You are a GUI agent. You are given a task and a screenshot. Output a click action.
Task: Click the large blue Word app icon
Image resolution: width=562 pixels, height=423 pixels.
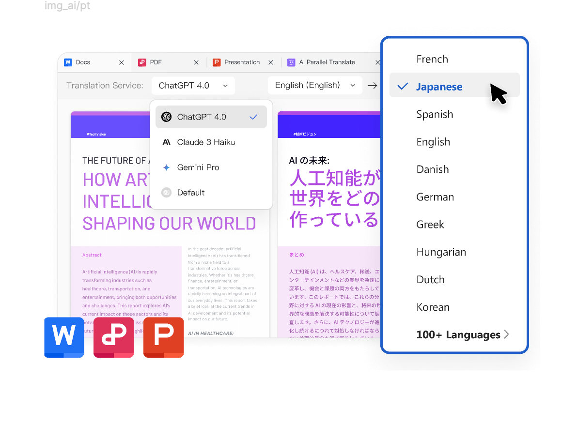coord(64,337)
